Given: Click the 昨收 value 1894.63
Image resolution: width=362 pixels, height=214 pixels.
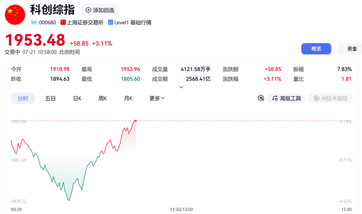Looking at the screenshot, I should coord(60,79).
